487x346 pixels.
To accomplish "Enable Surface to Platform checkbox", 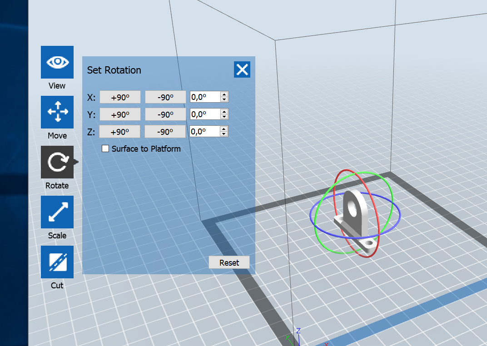I will [105, 148].
